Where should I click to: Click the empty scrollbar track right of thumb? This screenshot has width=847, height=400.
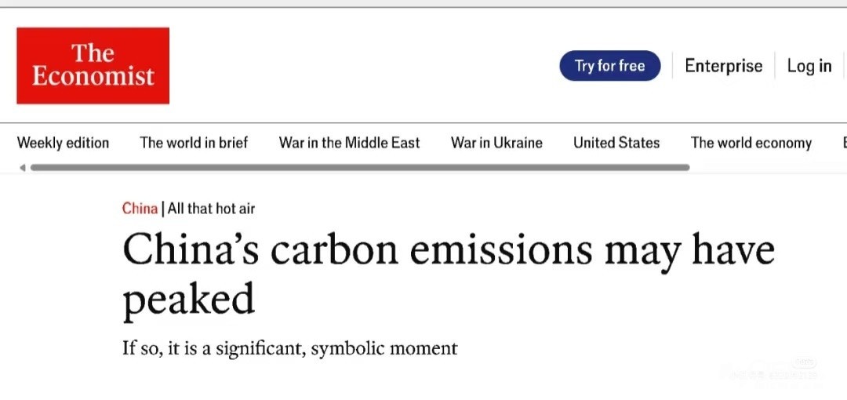tap(767, 167)
